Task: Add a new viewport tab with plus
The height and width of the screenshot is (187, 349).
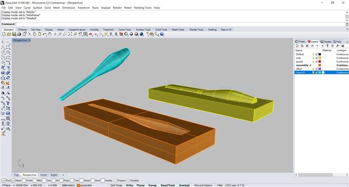Action: tap(63, 175)
